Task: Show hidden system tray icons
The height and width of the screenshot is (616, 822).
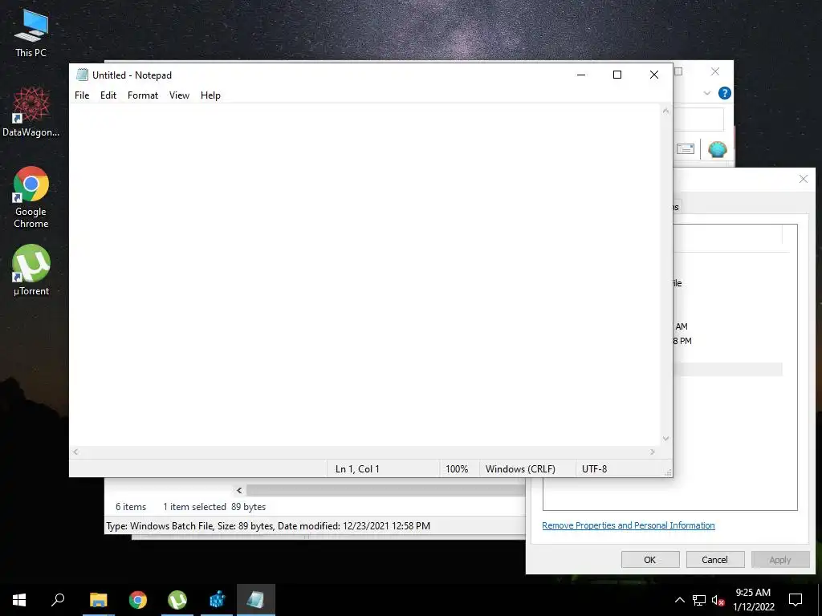Action: [679, 600]
